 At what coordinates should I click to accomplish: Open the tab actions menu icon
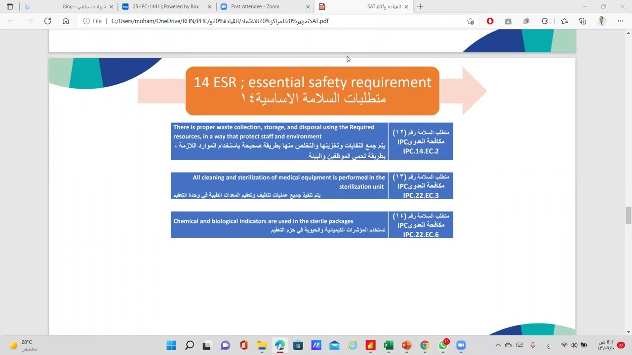click(x=10, y=7)
